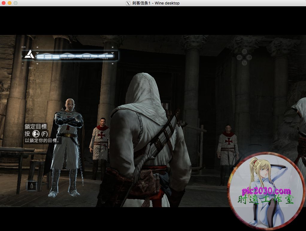Click the 鎖定目標 tutorial heading

36,127
